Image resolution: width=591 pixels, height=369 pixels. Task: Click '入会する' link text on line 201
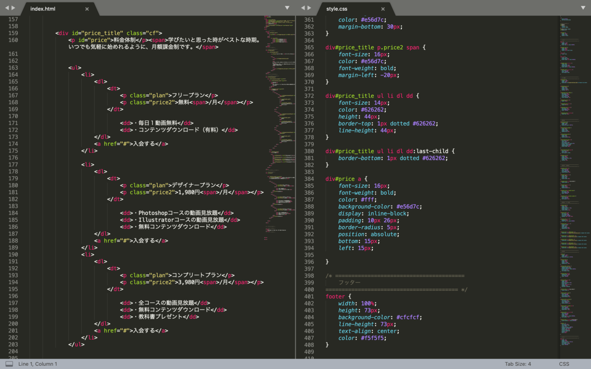coord(145,331)
